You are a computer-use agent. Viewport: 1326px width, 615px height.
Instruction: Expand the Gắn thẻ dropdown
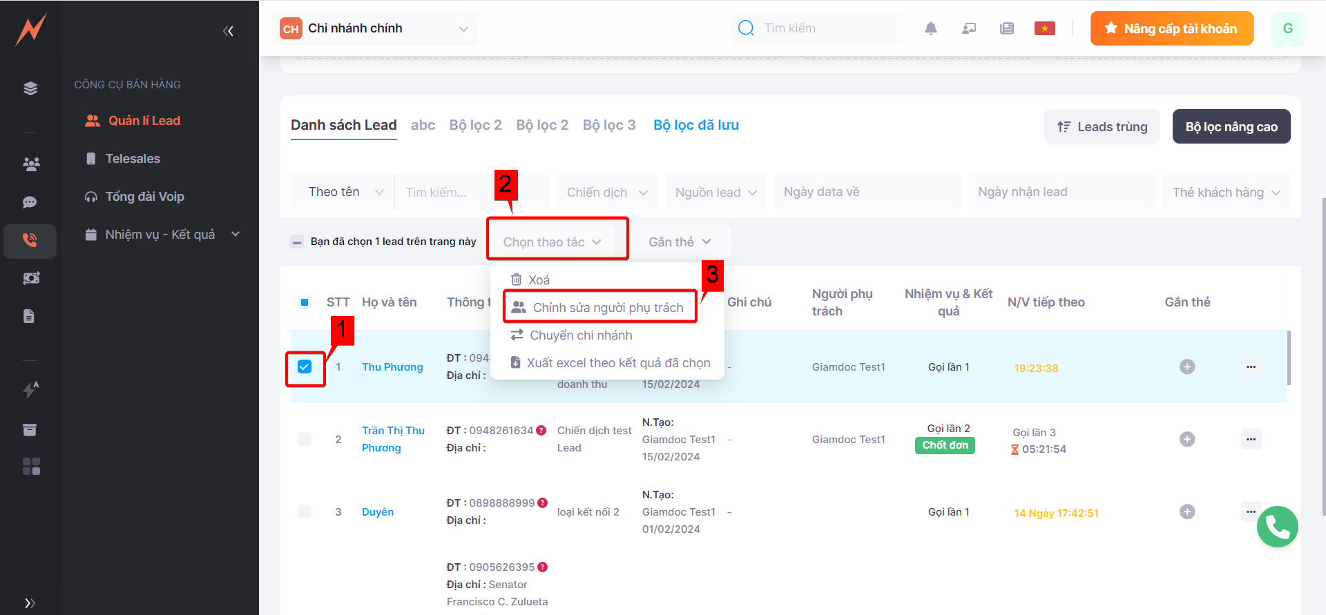pyautogui.click(x=680, y=242)
